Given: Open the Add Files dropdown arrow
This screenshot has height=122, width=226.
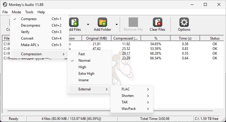Looking at the screenshot, I should point(88,25).
